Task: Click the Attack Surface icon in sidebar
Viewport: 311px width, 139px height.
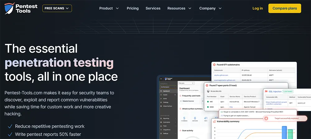Action: click(161, 106)
